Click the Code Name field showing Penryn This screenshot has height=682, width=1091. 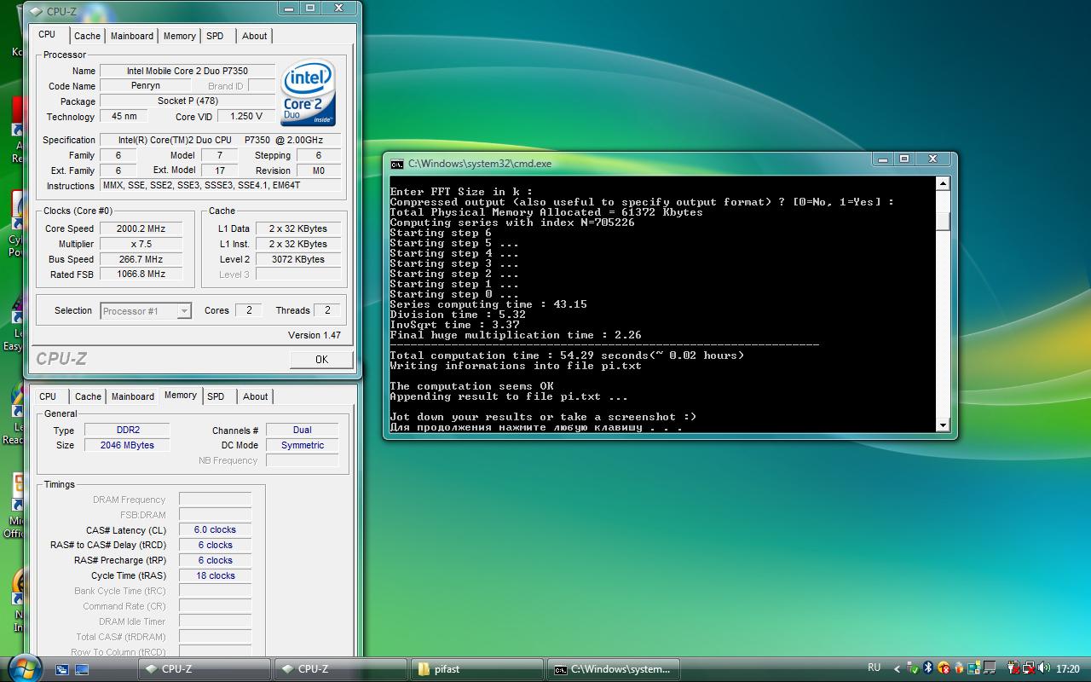(x=145, y=86)
